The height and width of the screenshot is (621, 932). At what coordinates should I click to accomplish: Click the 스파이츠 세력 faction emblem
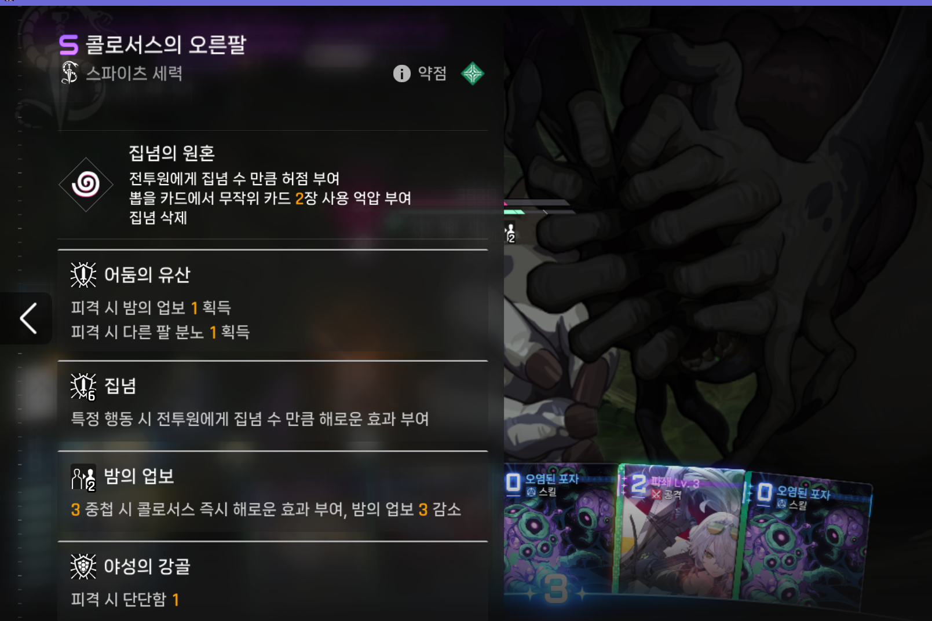point(70,73)
